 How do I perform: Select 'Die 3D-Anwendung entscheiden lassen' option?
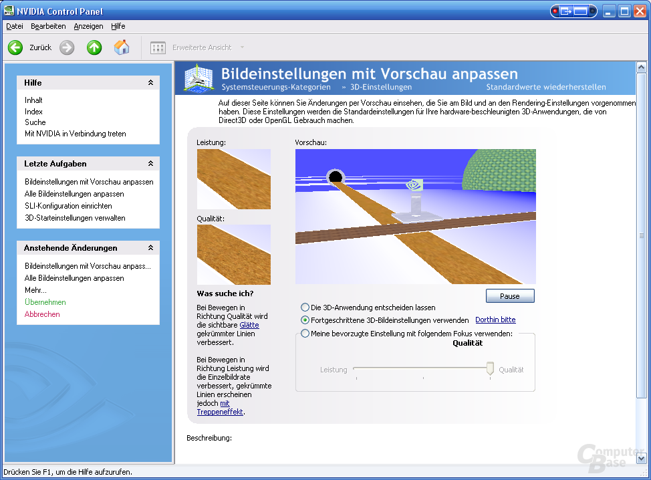pyautogui.click(x=305, y=308)
